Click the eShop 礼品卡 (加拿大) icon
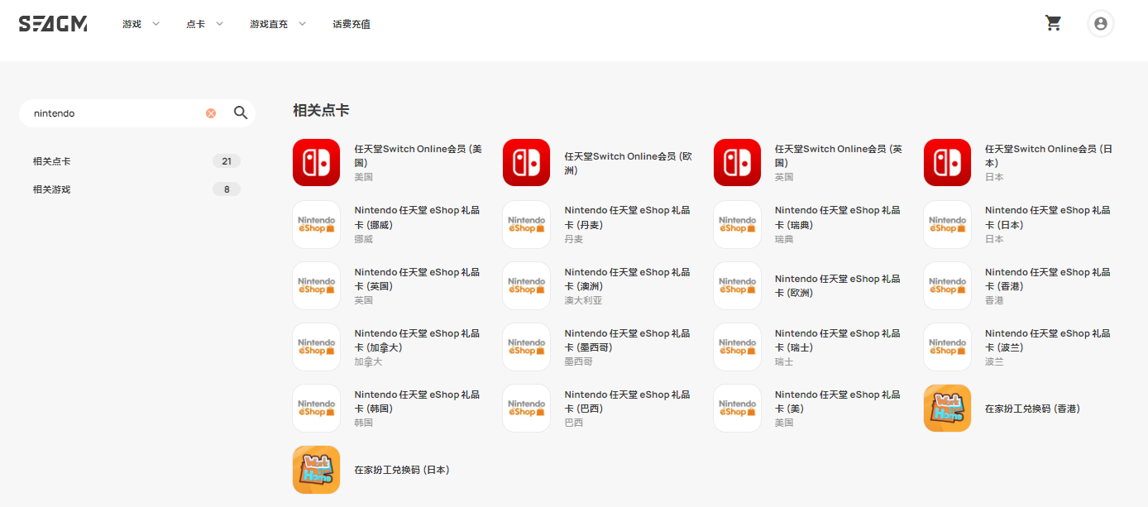Screen dimensions: 1148x507 tap(316, 347)
